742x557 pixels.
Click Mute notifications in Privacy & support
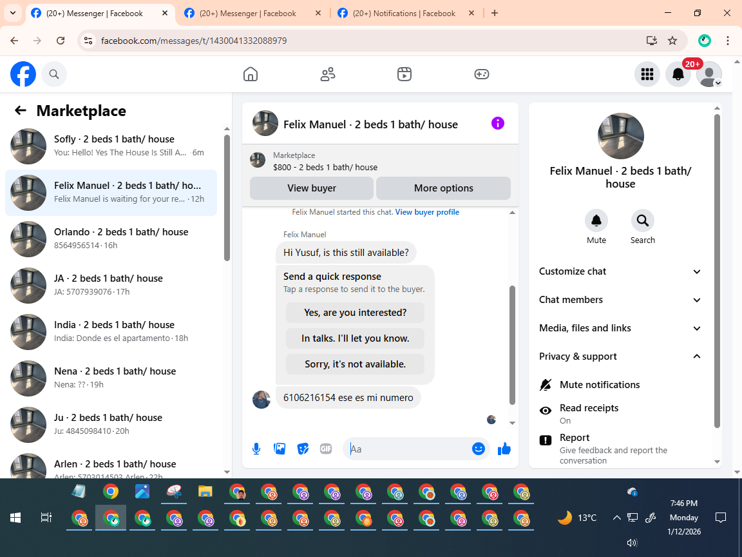(620, 385)
